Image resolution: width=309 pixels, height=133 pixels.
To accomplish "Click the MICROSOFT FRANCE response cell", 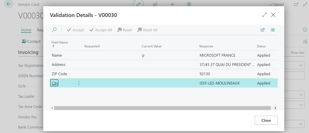I will pos(217,55).
